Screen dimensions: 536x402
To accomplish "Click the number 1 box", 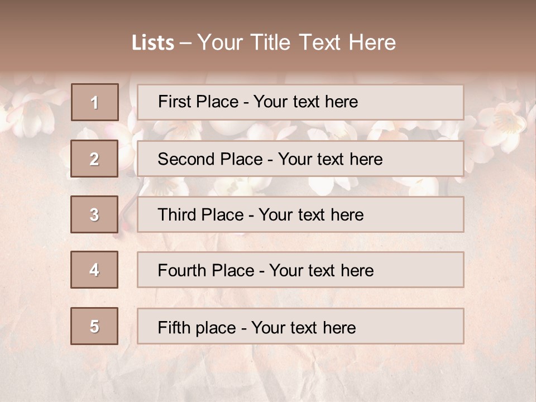I will click(95, 102).
